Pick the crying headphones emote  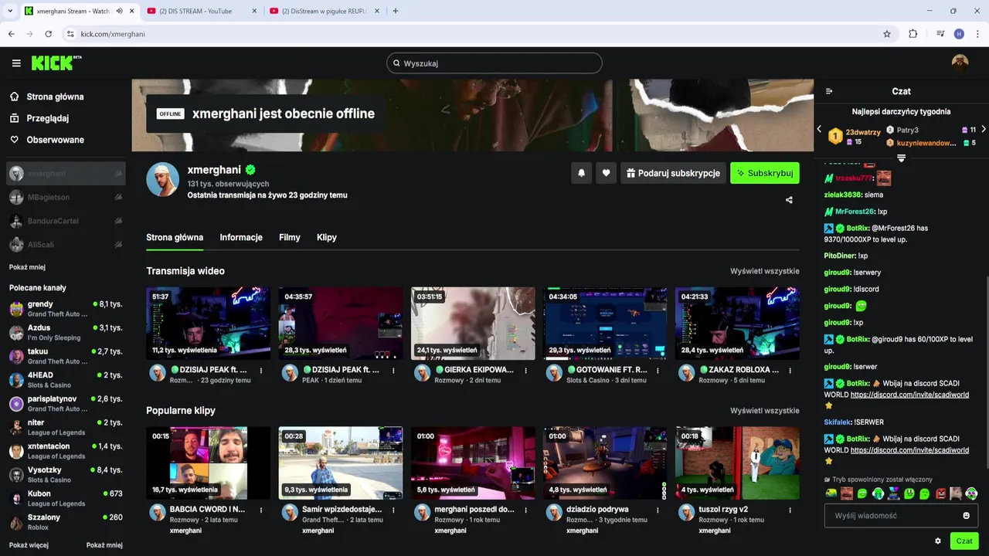[x=878, y=493]
